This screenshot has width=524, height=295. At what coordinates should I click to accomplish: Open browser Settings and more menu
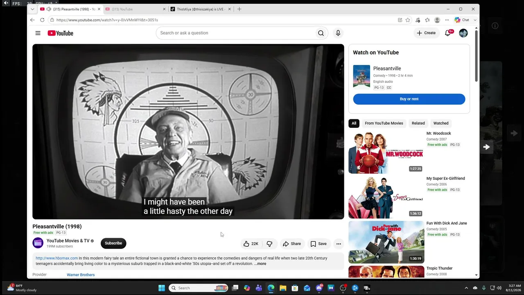[447, 20]
